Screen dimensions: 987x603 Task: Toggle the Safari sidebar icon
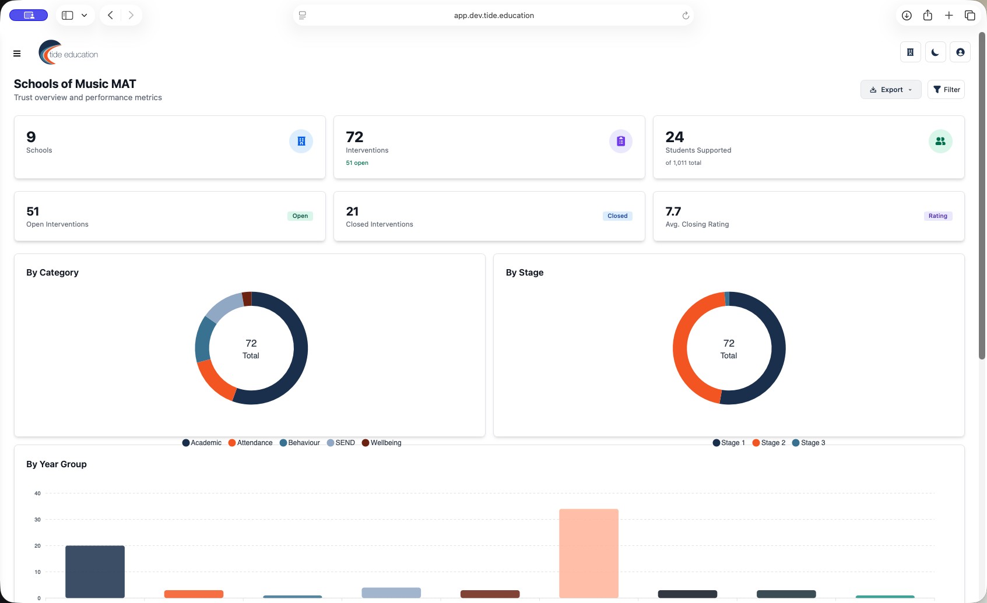click(68, 15)
